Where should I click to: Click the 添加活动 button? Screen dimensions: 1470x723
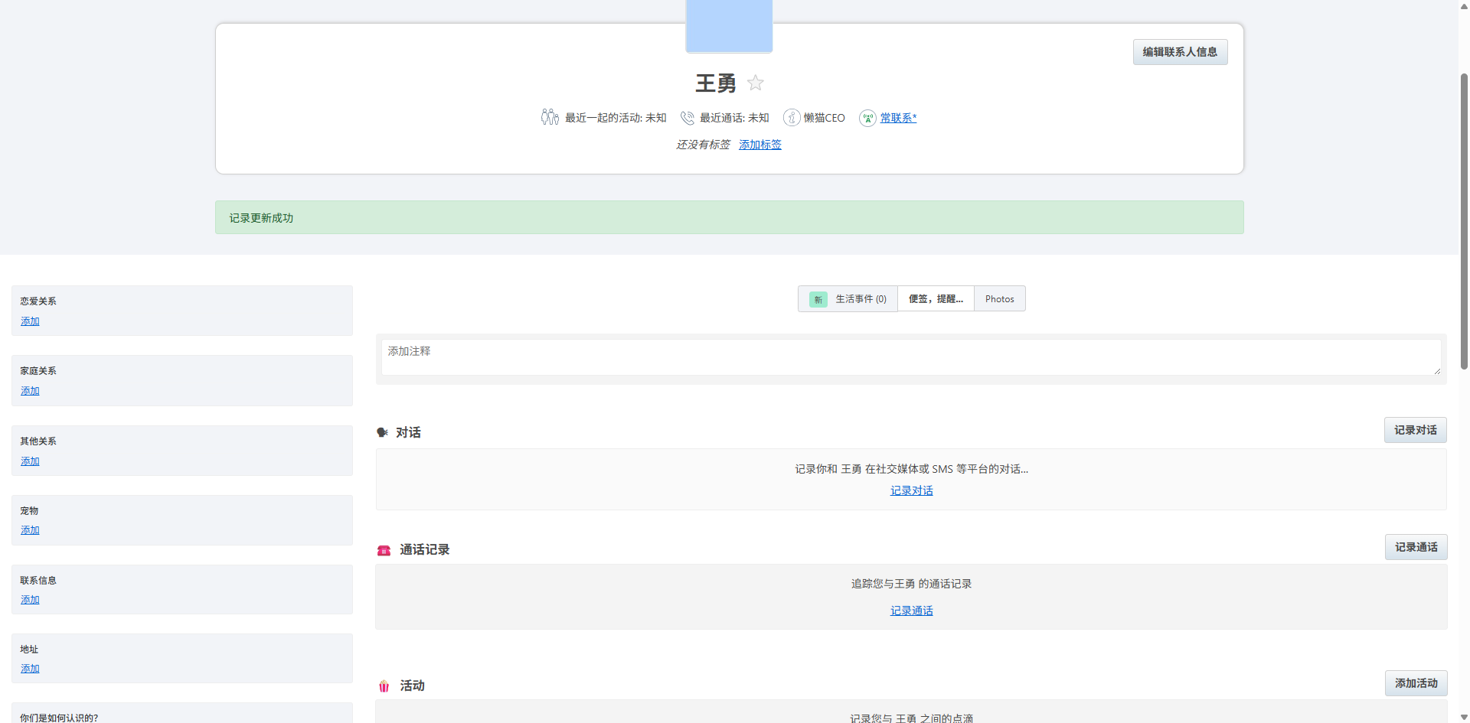(x=1416, y=683)
